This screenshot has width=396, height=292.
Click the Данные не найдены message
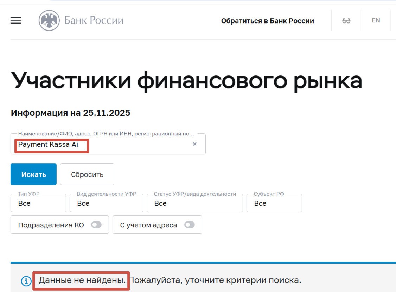click(x=82, y=280)
